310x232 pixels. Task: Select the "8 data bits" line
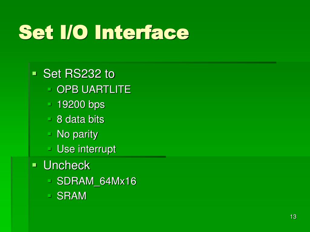pyautogui.click(x=81, y=119)
